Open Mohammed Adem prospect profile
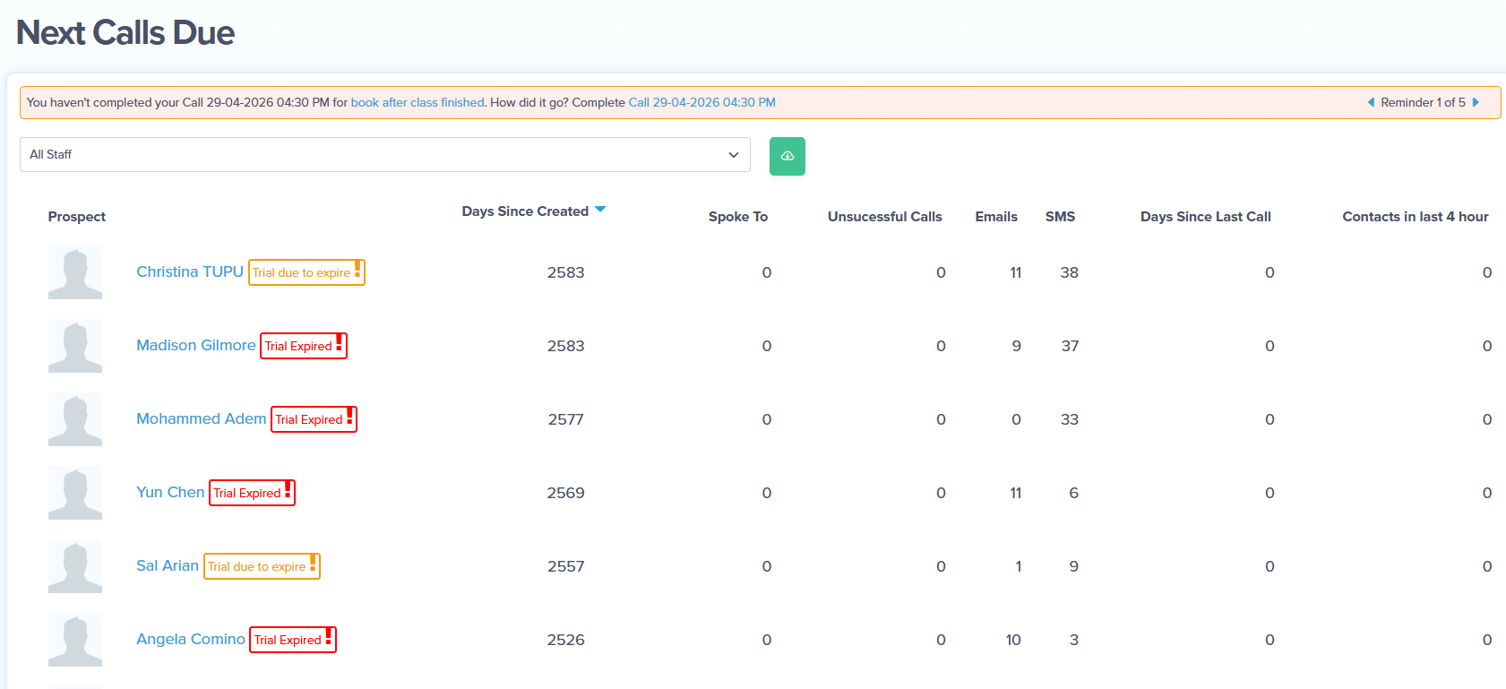The image size is (1506, 689). coord(202,418)
